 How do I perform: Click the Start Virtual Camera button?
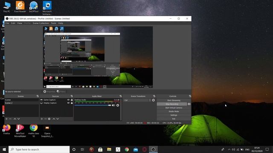tap(174, 108)
